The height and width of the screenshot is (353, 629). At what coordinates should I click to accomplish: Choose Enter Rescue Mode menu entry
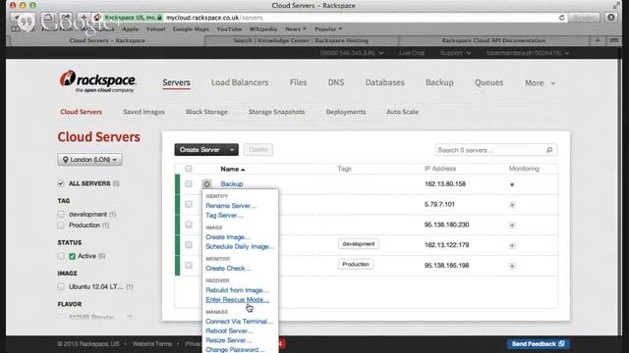point(237,300)
